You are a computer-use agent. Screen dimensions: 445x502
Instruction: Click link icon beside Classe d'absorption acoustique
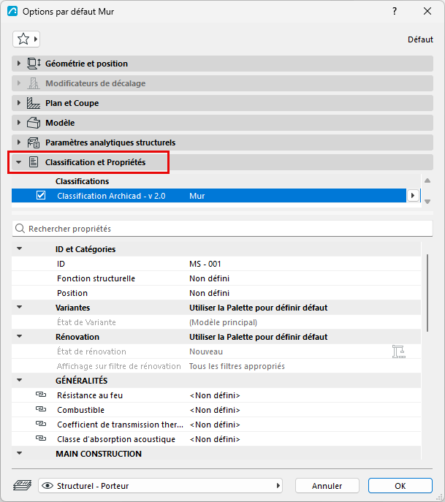click(x=41, y=438)
